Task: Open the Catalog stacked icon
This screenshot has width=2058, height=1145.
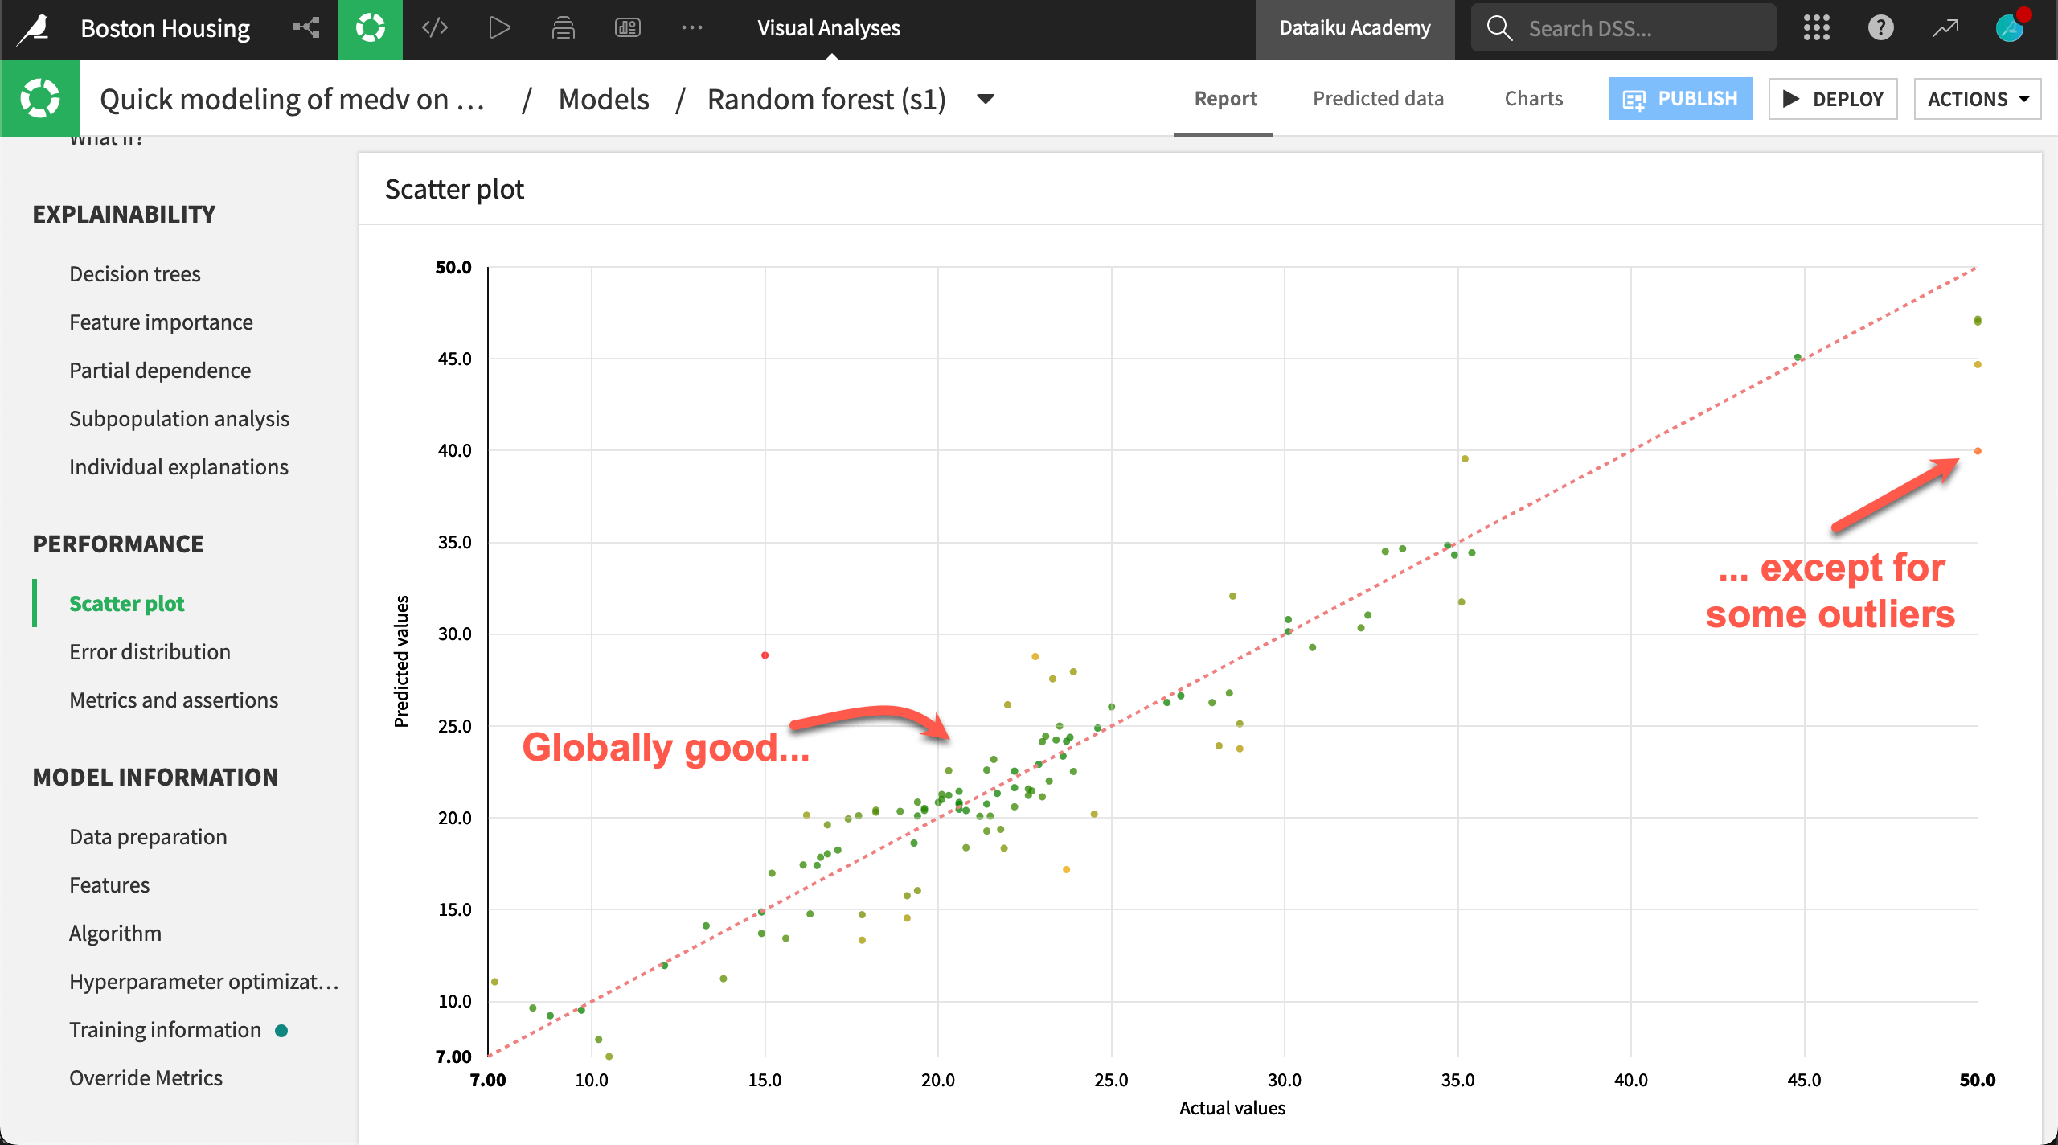Action: click(564, 27)
